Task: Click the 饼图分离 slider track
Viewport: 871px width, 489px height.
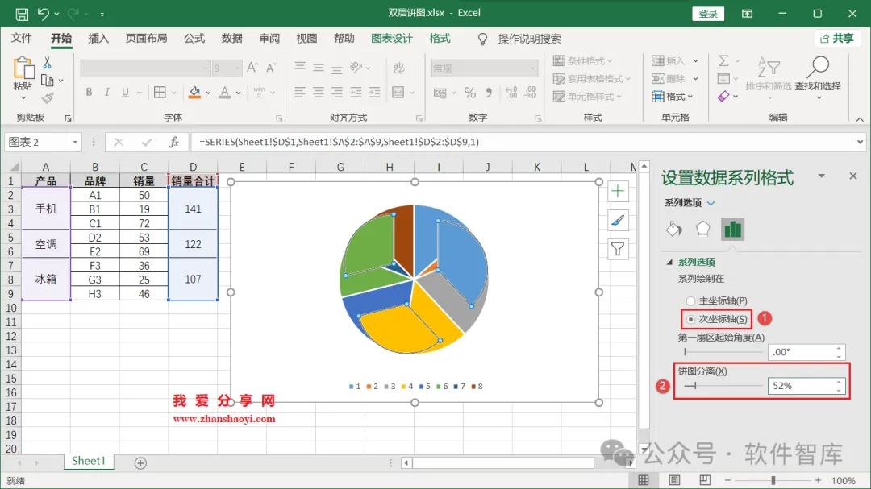Action: pos(723,386)
